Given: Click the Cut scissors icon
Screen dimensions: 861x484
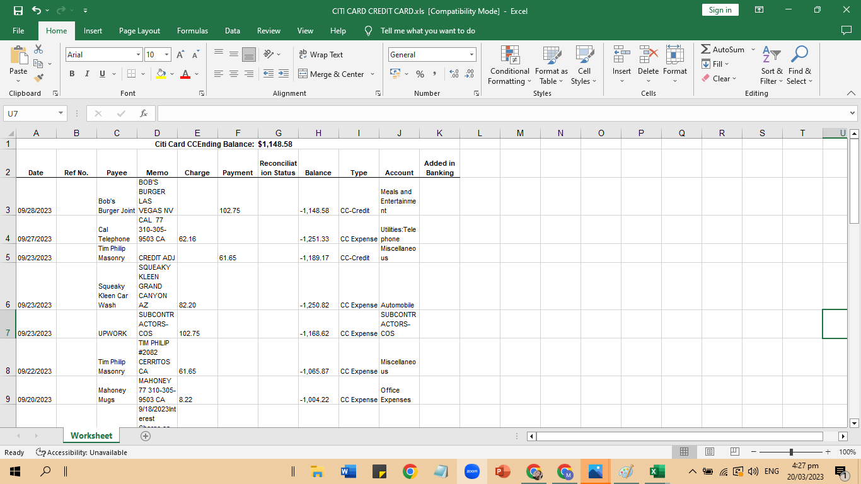Looking at the screenshot, I should pyautogui.click(x=38, y=49).
